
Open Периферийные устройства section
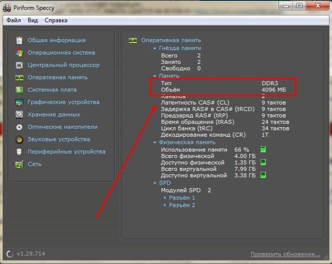66,152
